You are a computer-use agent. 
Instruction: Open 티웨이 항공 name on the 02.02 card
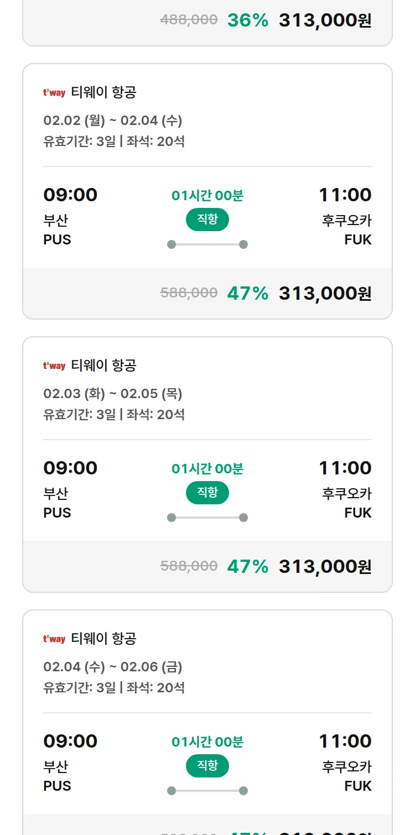point(103,92)
